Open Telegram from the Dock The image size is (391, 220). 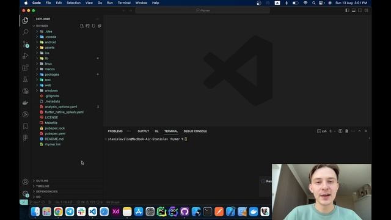[70, 211]
